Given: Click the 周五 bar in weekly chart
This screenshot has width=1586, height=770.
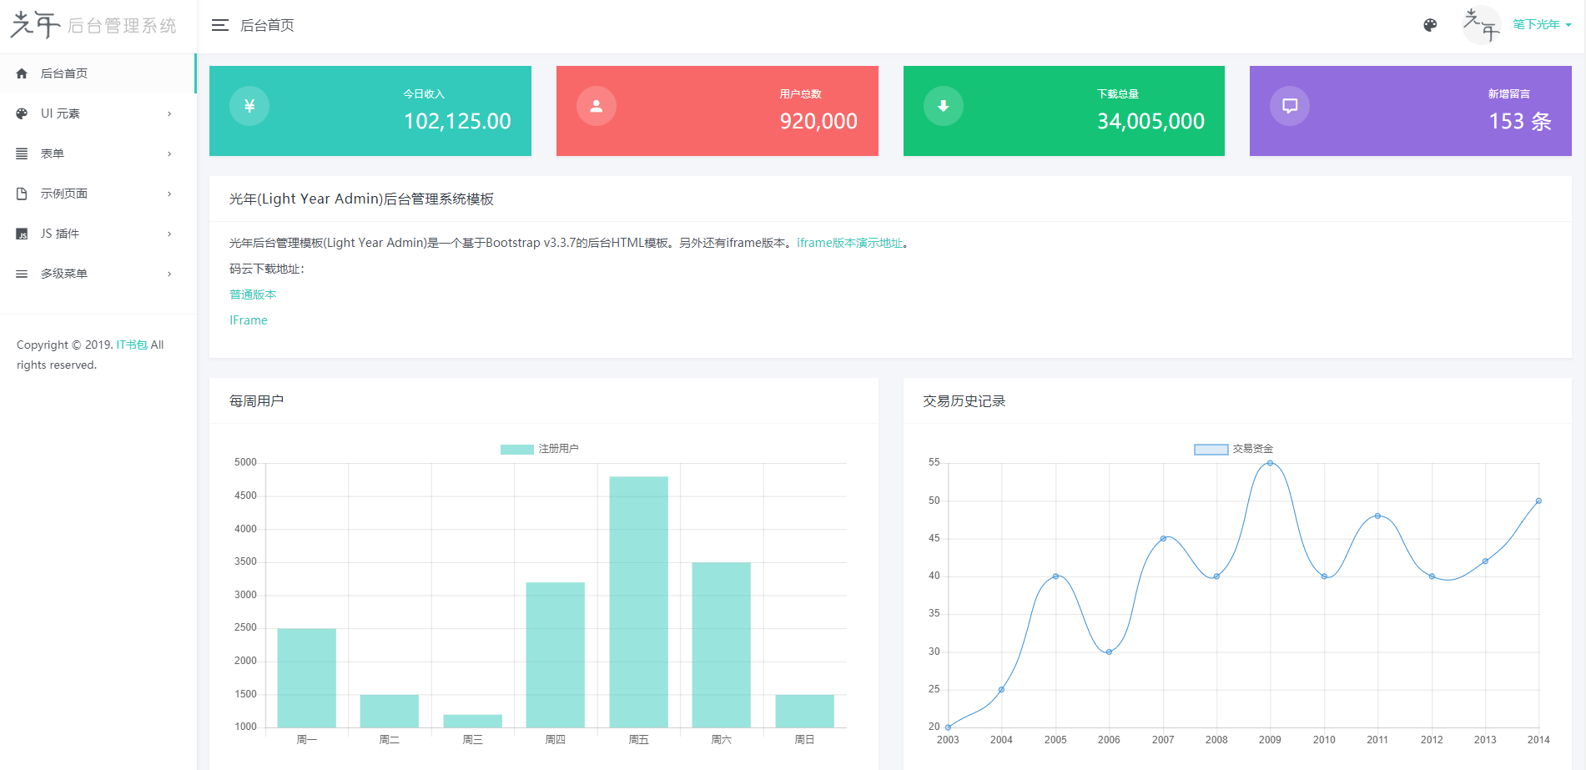Looking at the screenshot, I should (638, 601).
